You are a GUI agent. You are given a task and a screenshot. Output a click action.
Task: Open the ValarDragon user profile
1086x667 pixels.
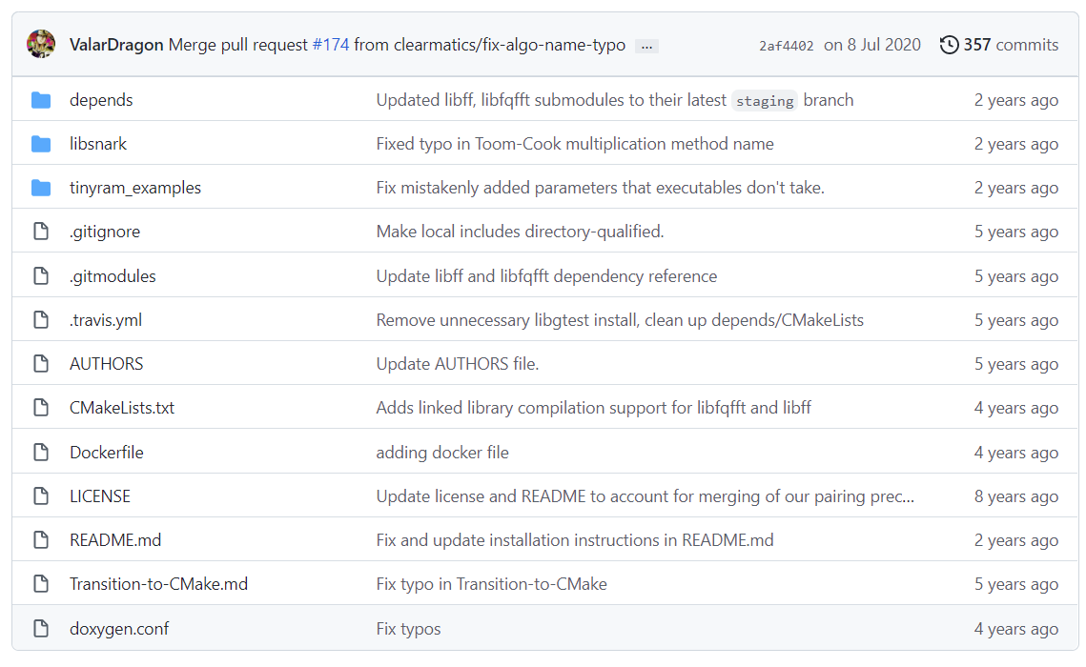point(116,45)
